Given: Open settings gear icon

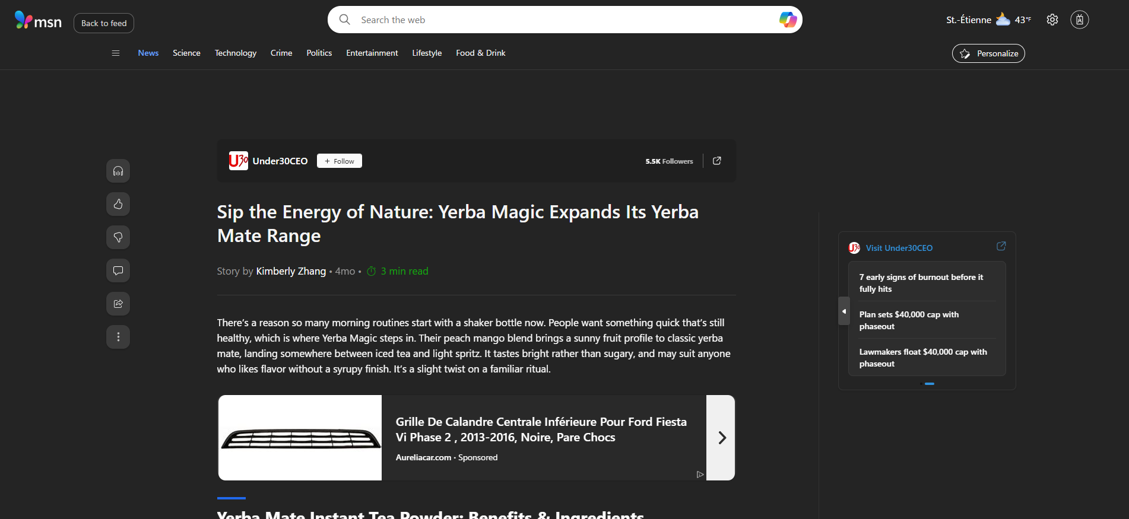Looking at the screenshot, I should click(x=1052, y=20).
